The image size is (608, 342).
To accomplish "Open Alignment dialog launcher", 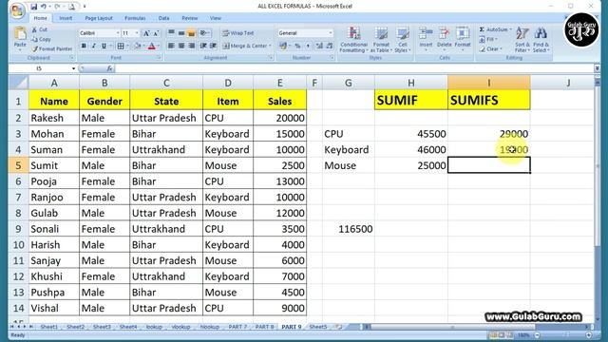I will click(270, 58).
